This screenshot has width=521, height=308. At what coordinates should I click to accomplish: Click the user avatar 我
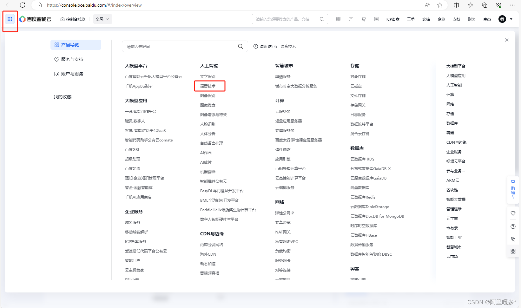[502, 19]
